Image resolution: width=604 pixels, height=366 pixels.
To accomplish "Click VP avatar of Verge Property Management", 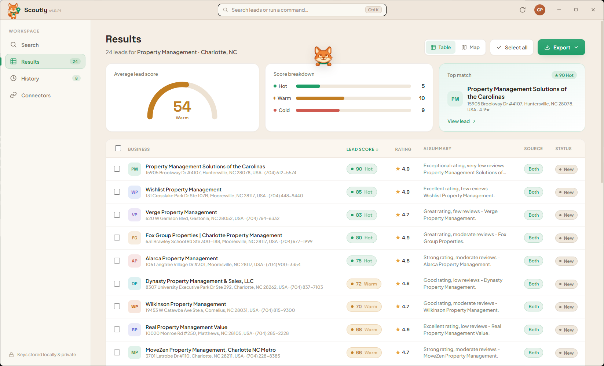I will 135,215.
